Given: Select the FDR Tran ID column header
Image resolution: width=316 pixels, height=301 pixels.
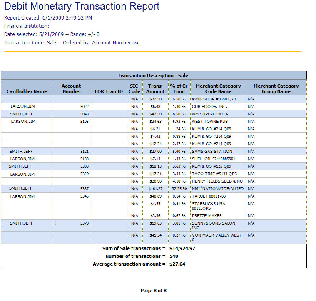Looking at the screenshot, I should [x=109, y=91].
